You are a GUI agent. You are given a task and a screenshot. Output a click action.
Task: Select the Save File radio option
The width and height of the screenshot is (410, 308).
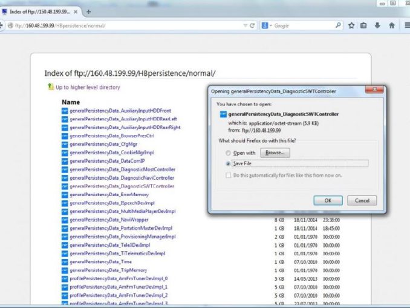pos(228,163)
